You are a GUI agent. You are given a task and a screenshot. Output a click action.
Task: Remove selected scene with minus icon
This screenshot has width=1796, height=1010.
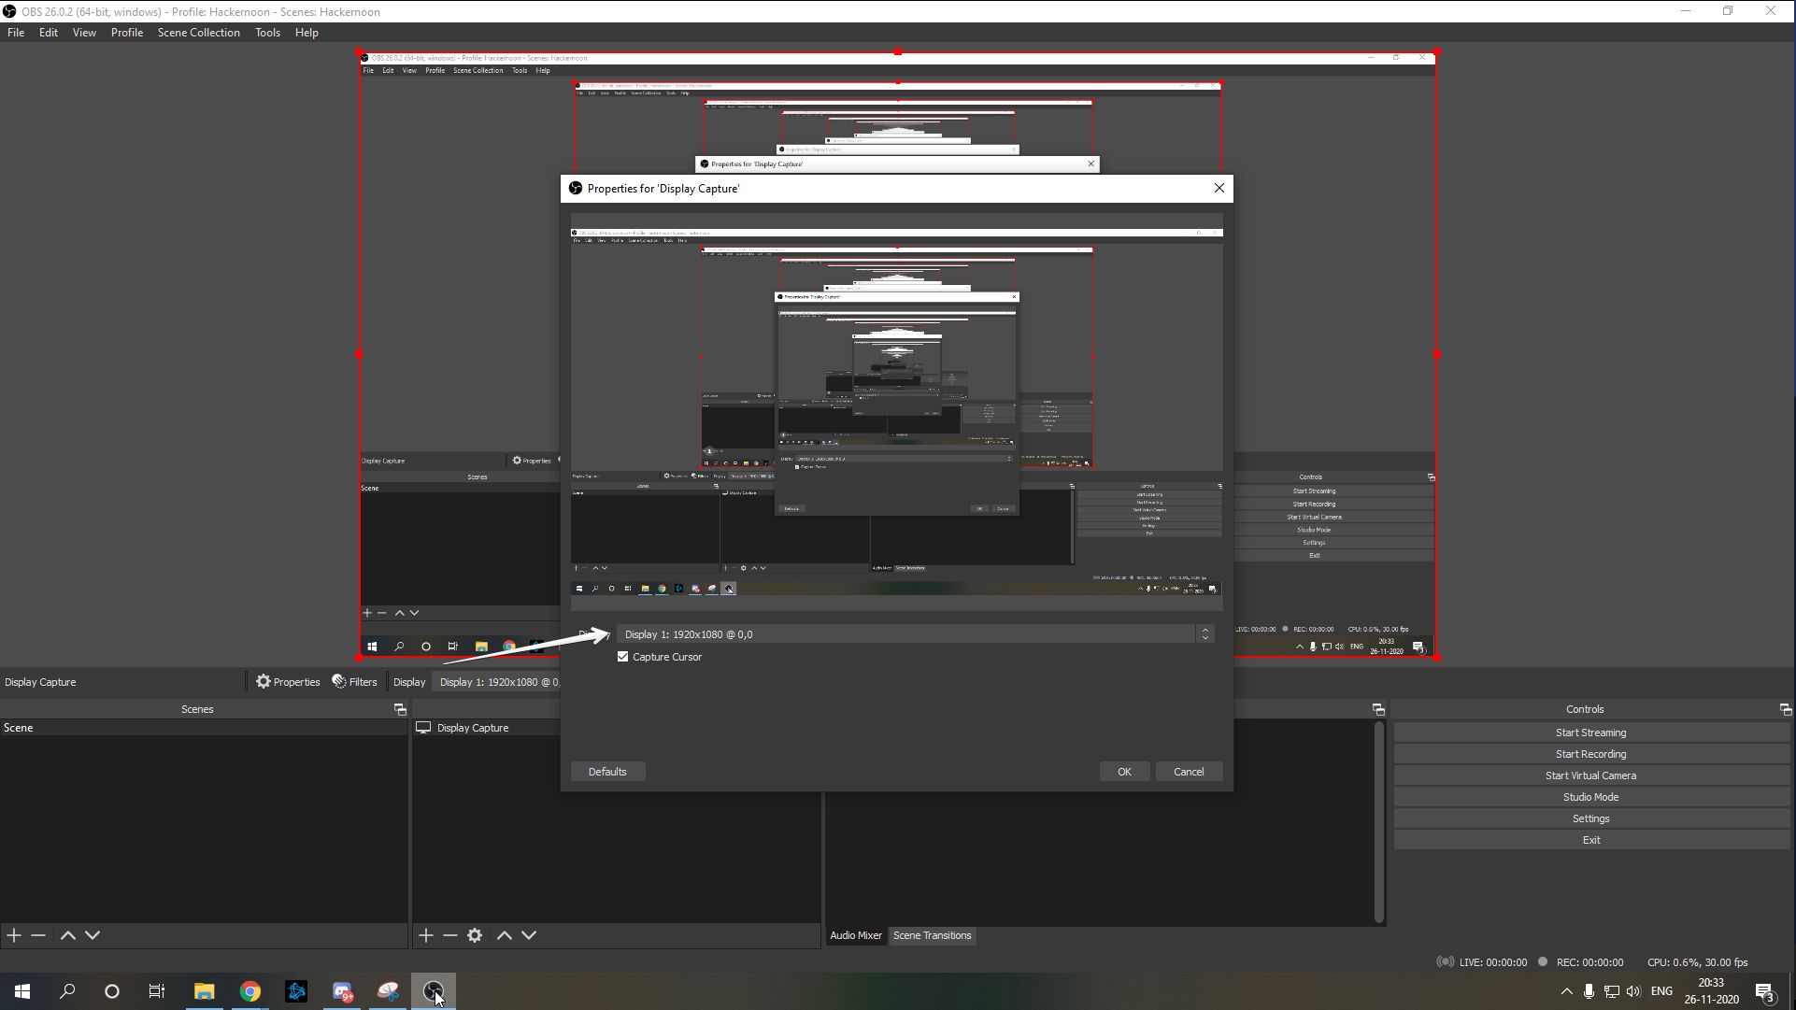click(x=38, y=935)
